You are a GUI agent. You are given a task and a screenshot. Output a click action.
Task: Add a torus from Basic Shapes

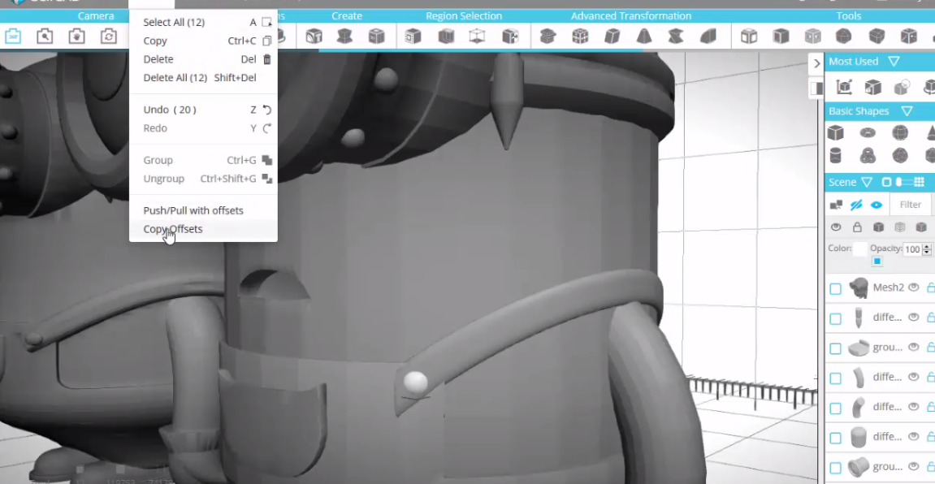coord(868,132)
